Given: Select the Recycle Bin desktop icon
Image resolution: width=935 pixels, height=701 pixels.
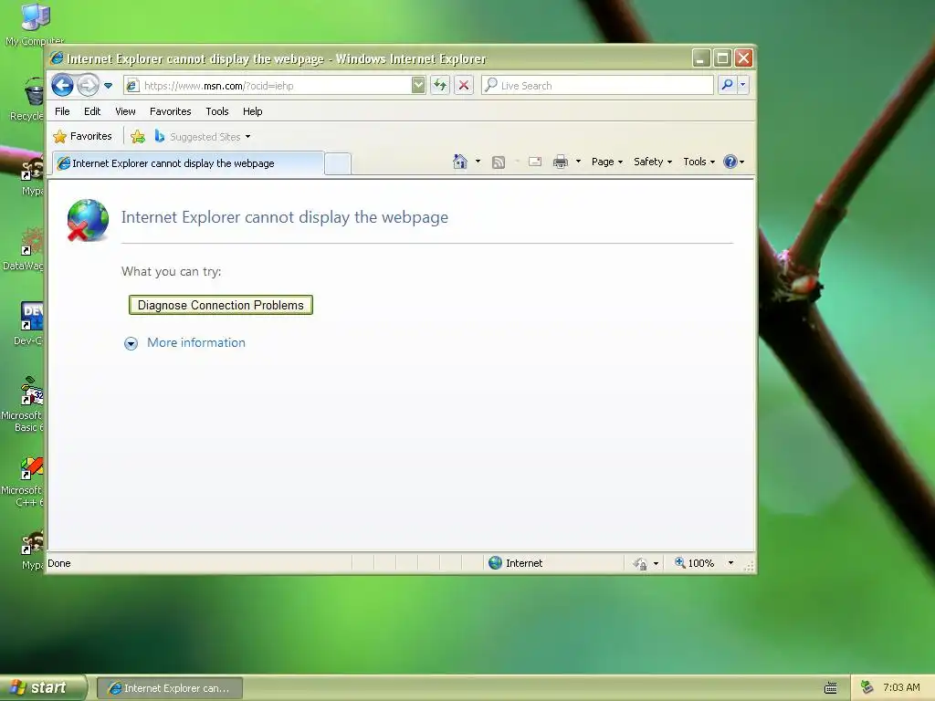Looking at the screenshot, I should tap(27, 99).
